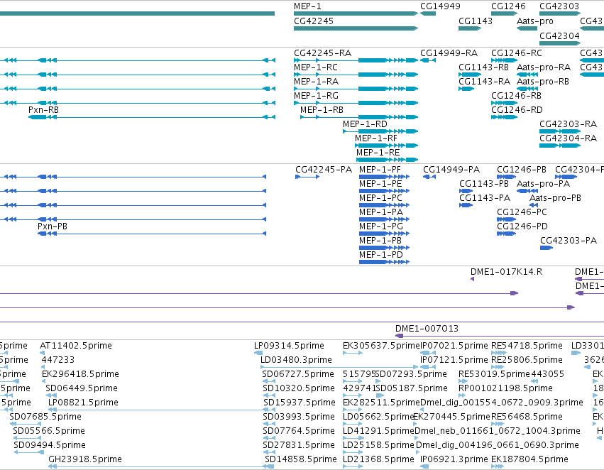Select transcript label "CG42304-RA"

[569, 138]
